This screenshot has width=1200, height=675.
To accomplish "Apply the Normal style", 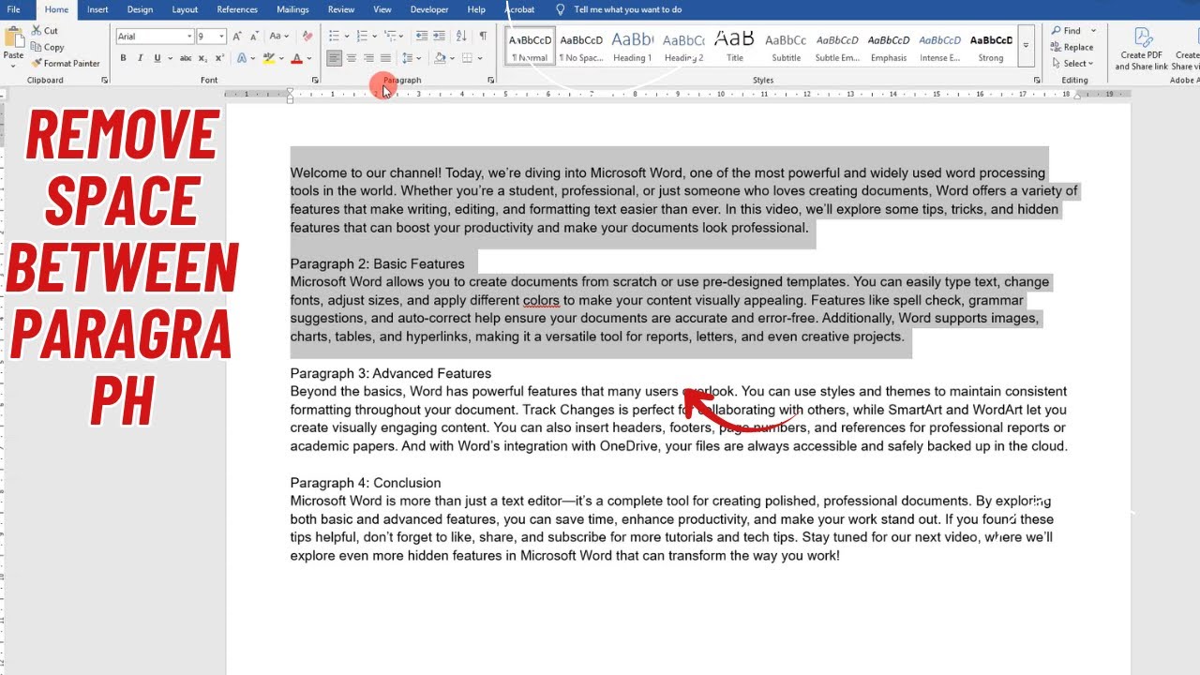I will (x=530, y=46).
